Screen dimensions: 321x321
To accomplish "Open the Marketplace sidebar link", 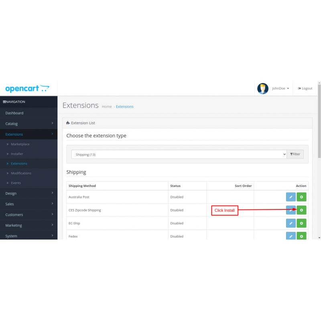I will pyautogui.click(x=20, y=144).
